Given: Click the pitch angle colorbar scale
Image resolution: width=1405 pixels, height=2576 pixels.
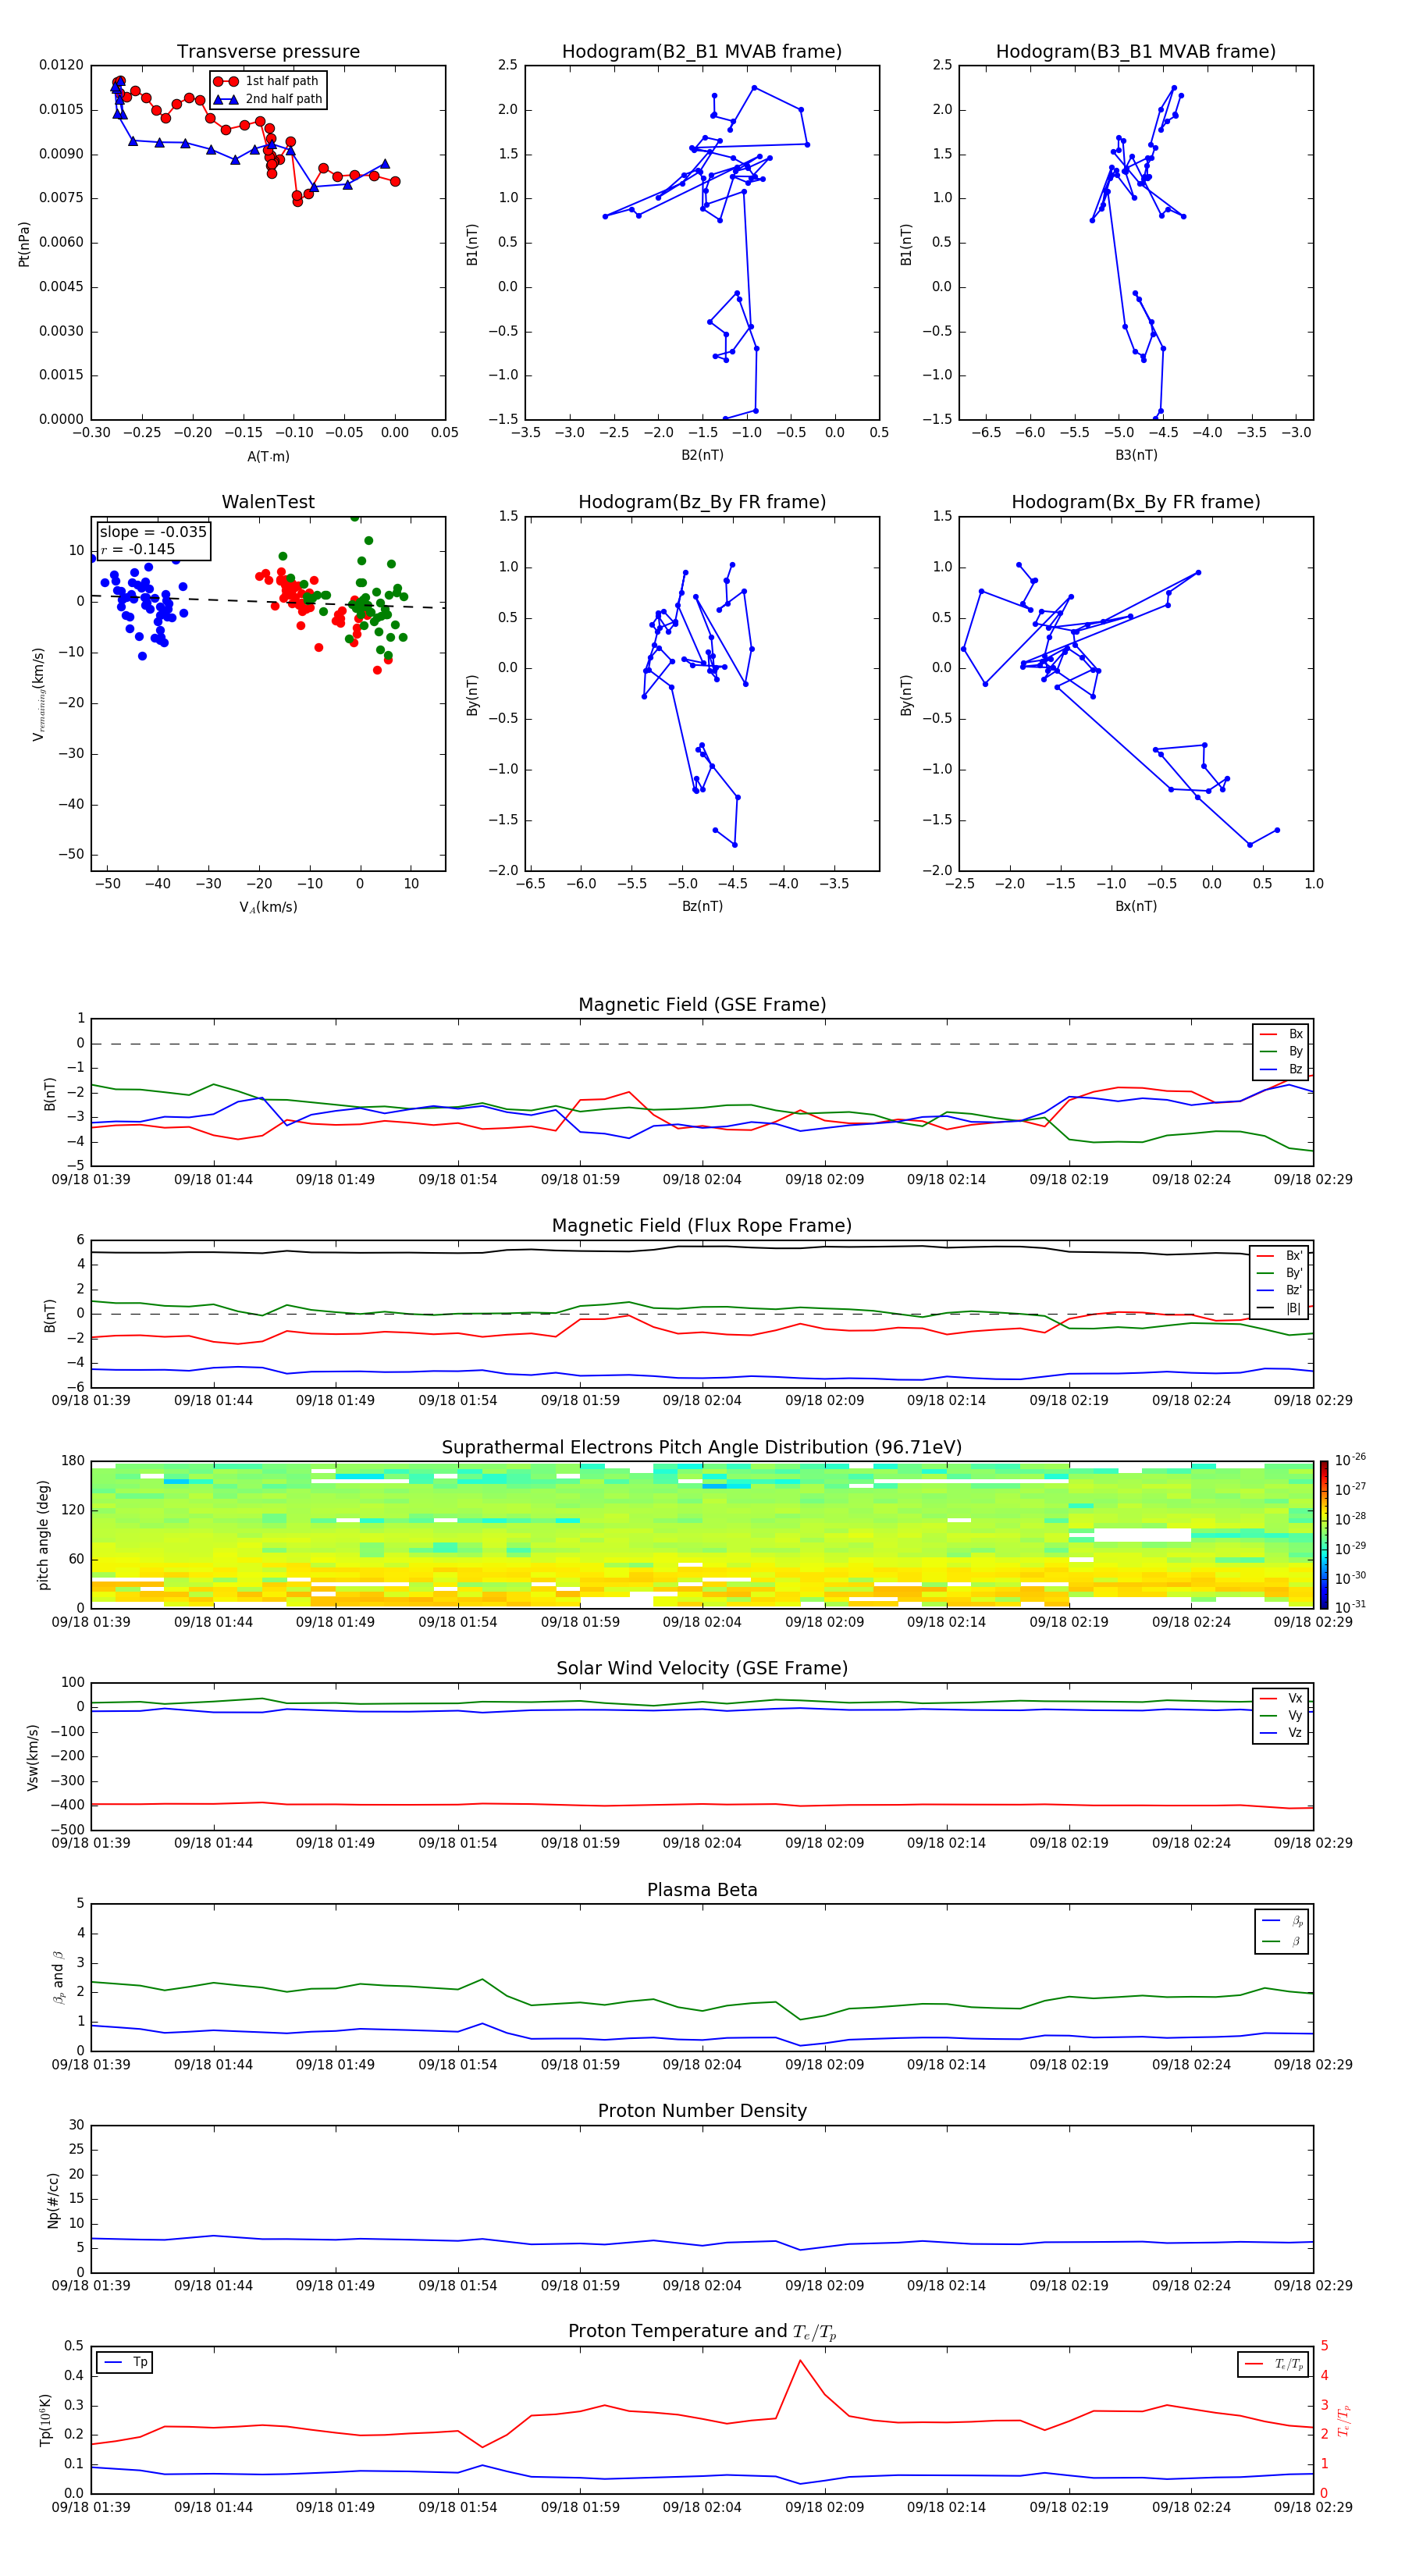Looking at the screenshot, I should pos(1323,1534).
